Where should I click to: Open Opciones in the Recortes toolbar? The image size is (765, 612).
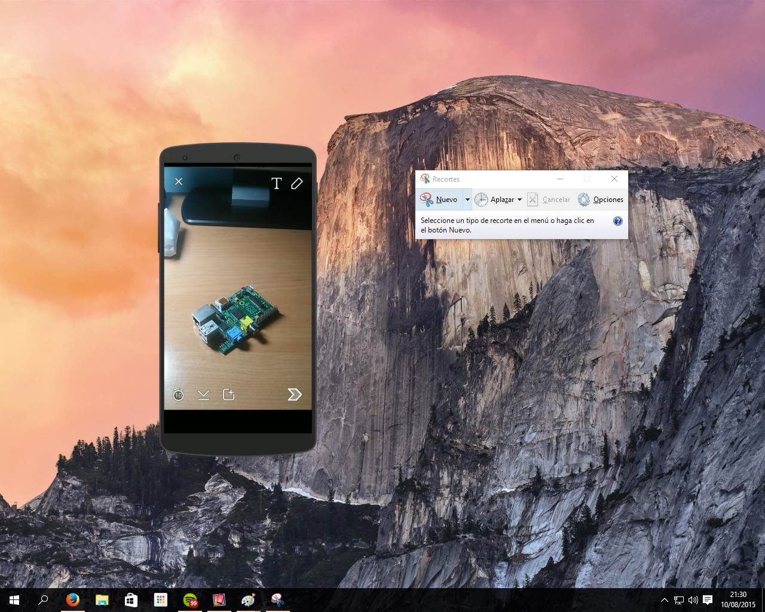tap(601, 200)
